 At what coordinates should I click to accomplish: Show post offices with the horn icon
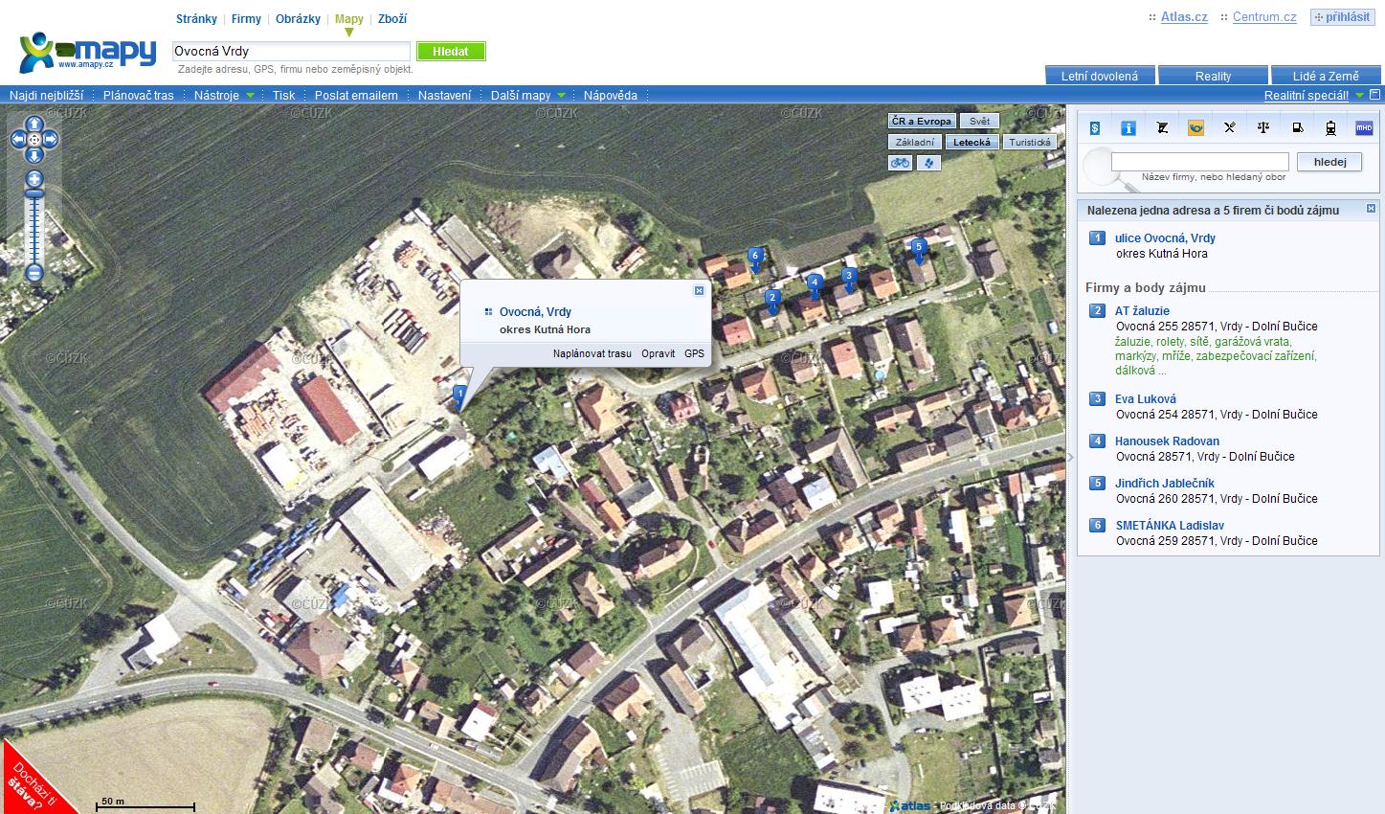1195,127
